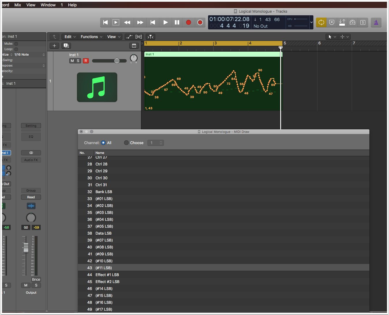Click the gauge-shaped Low Latency Mode button
Image resolution: width=389 pixels, height=315 pixels.
point(353,22)
